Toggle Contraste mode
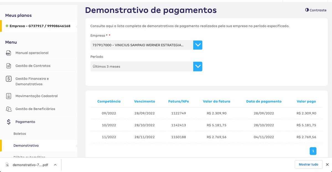The height and width of the screenshot is (172, 332). [316, 10]
